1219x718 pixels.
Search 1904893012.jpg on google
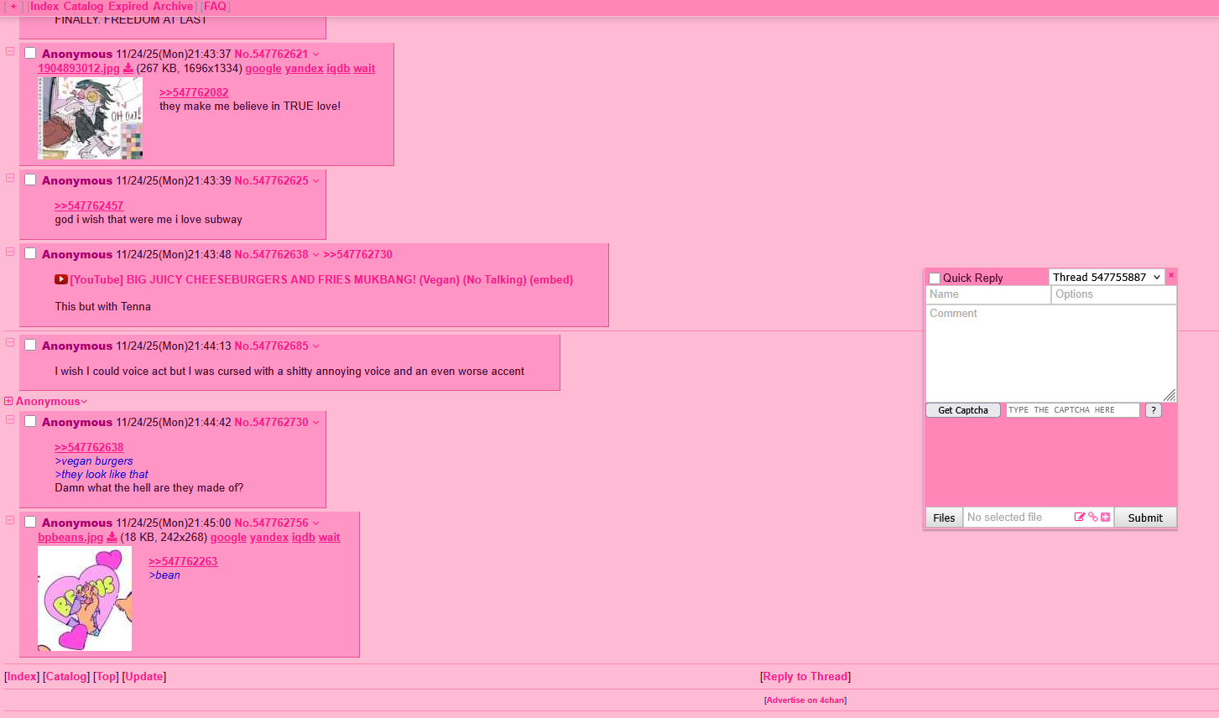click(x=263, y=69)
